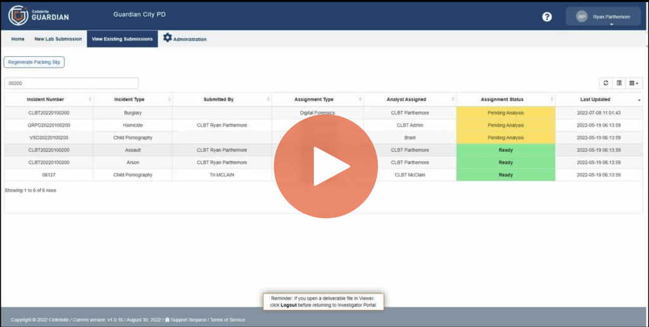Play the video with the center play button
This screenshot has width=649, height=327.
coord(326,166)
